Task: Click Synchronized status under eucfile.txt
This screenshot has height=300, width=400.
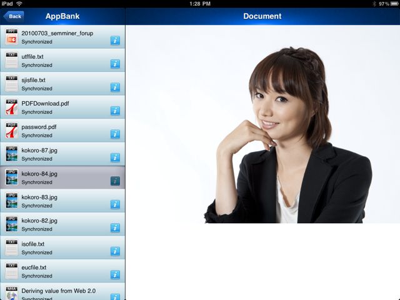Action: pos(37,276)
